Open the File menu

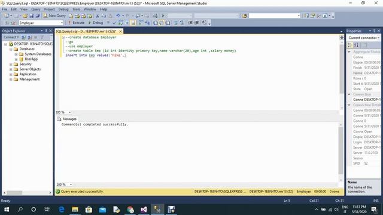[4, 9]
